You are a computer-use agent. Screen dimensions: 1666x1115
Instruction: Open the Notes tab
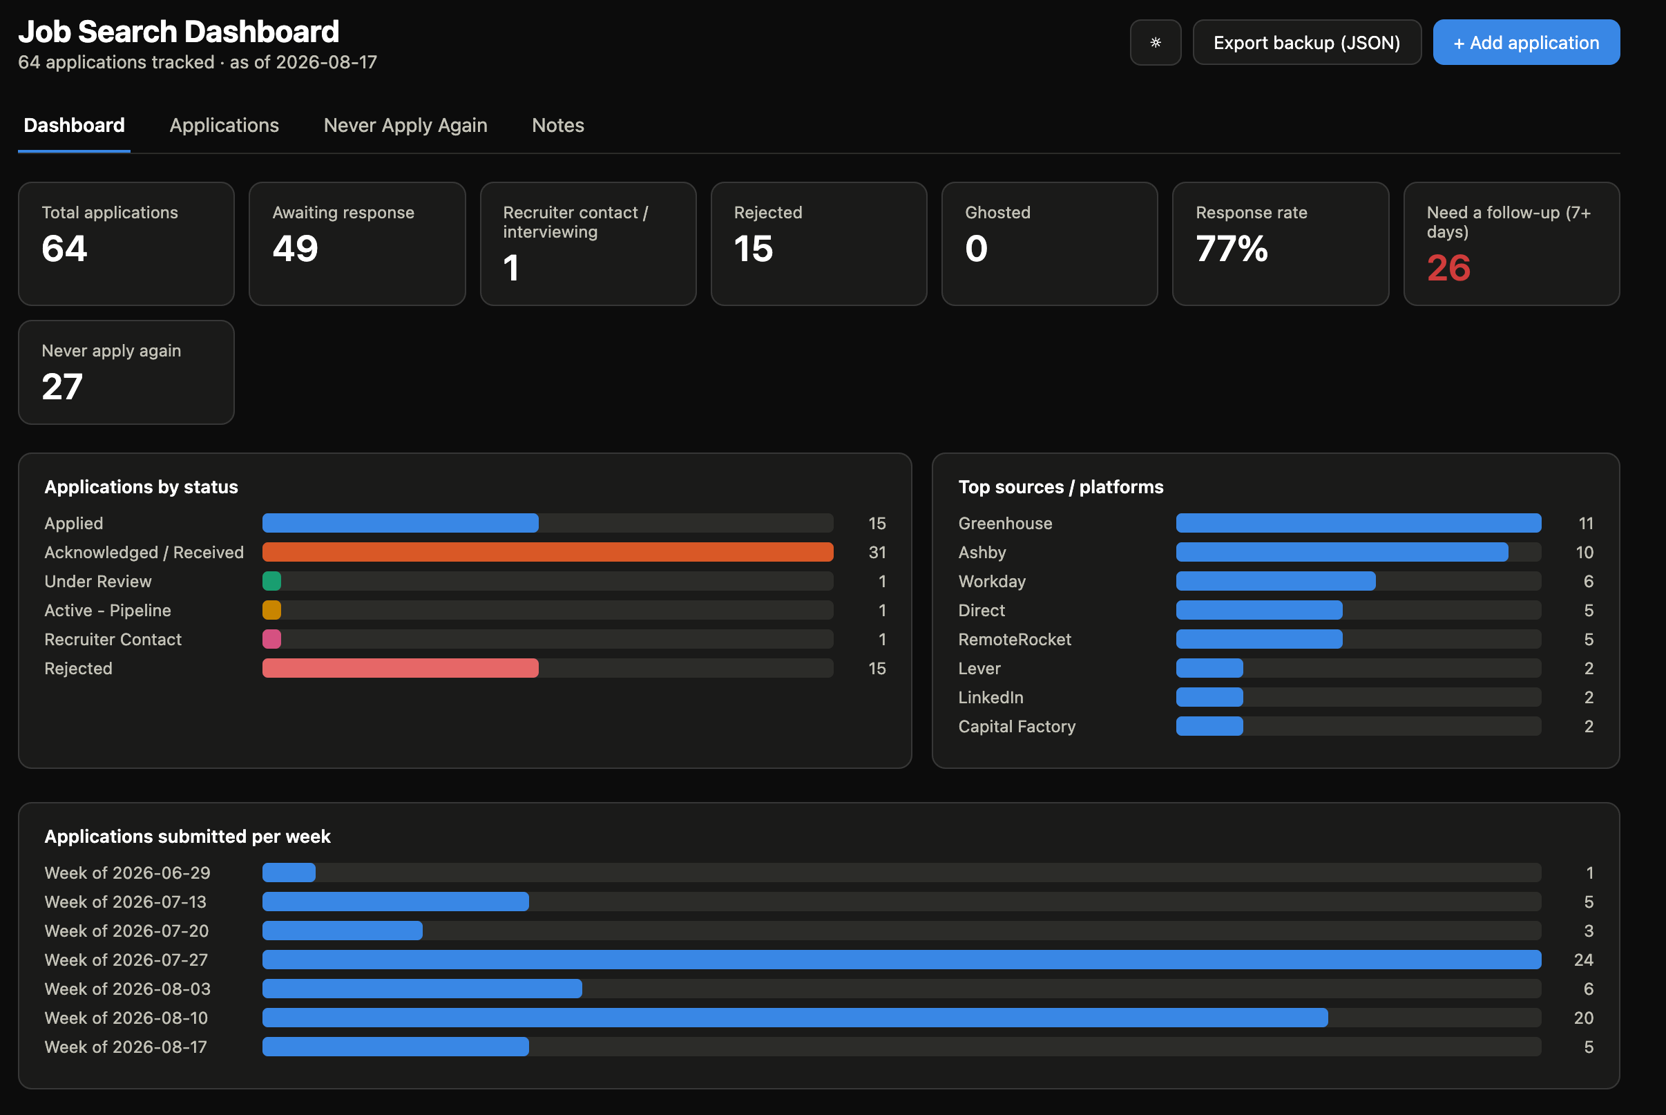pyautogui.click(x=558, y=125)
